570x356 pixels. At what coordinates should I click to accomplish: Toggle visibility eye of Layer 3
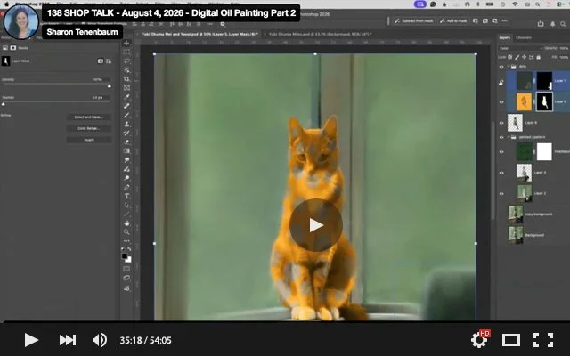[501, 173]
